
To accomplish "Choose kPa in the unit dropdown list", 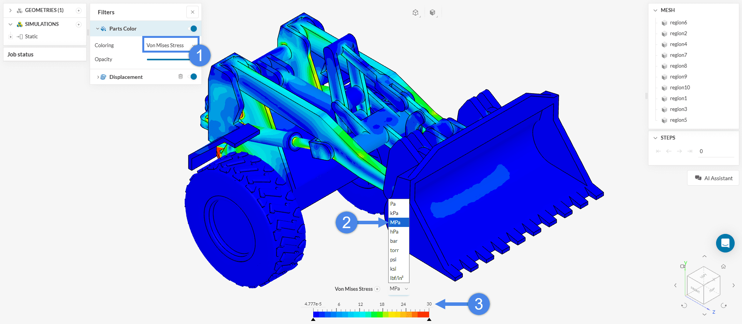I will point(394,213).
